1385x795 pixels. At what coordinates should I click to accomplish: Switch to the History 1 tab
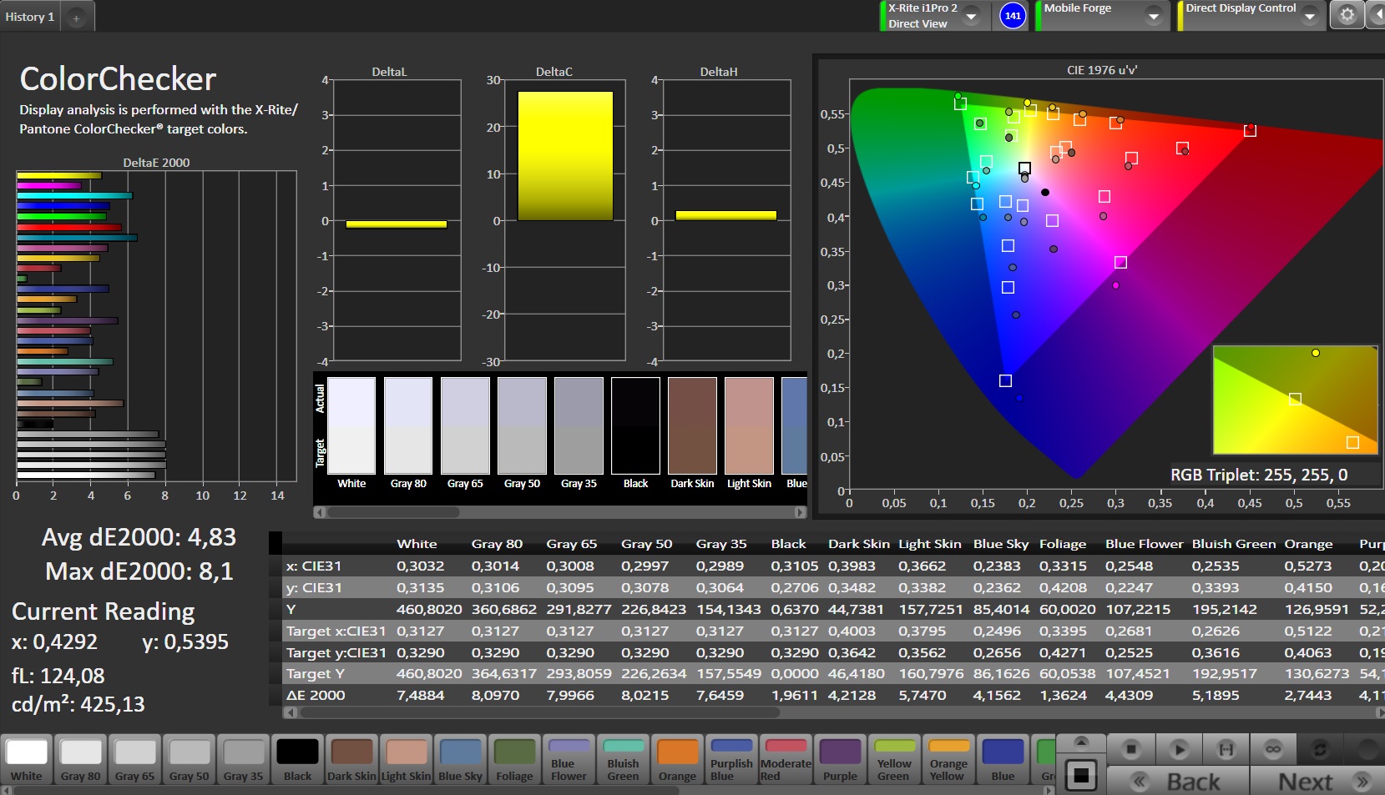pos(30,17)
